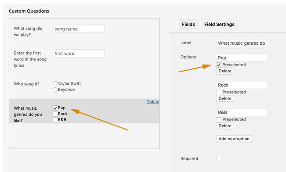
Task: Check the R&B checkbox in preview
Action: [x=55, y=120]
